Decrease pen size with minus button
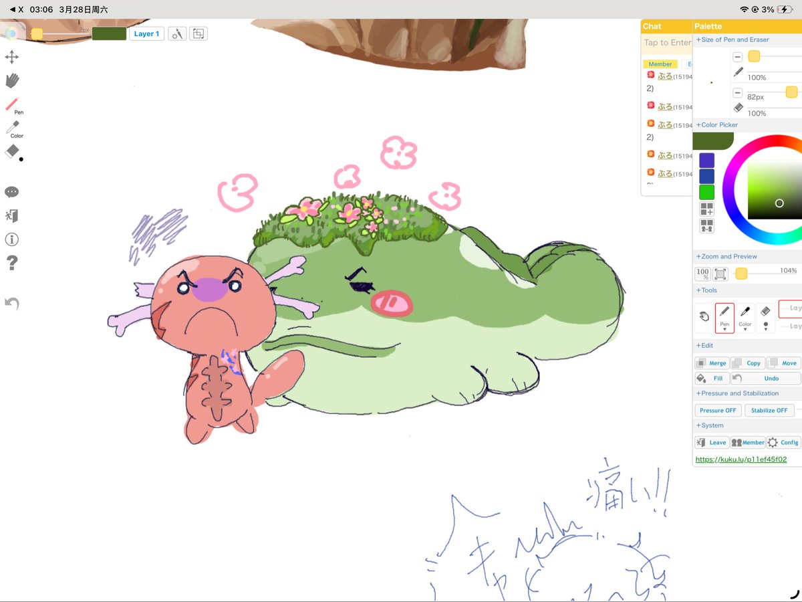The image size is (802, 602). pyautogui.click(x=738, y=57)
